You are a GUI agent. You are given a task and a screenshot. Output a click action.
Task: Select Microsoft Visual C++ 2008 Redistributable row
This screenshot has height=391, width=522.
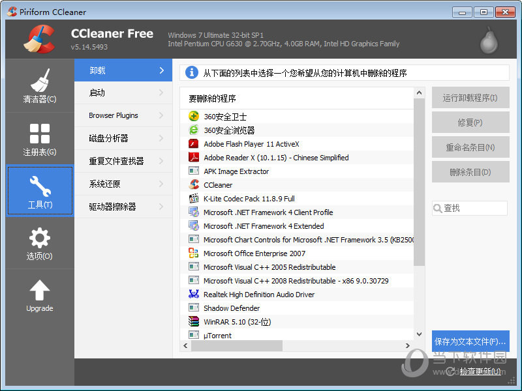297,280
